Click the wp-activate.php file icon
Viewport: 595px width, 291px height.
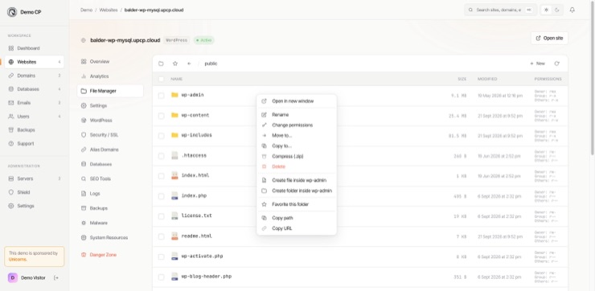tap(174, 256)
